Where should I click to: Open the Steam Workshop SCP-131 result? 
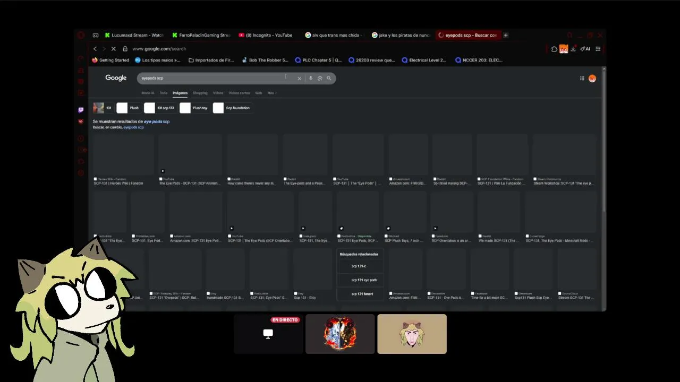pos(564,159)
